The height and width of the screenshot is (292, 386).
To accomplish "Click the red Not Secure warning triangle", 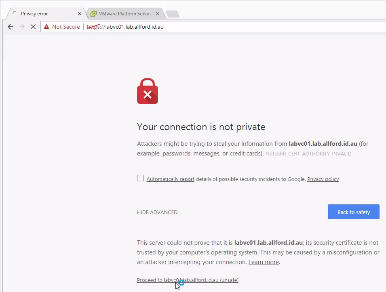I will tap(46, 27).
